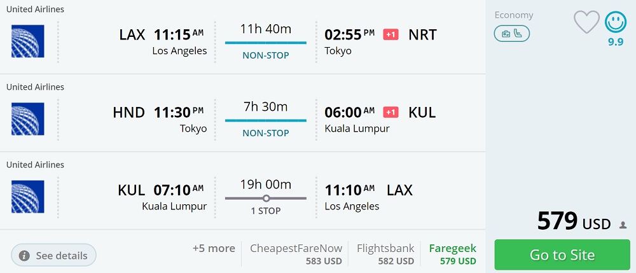Click the info icon in See details
The width and height of the screenshot is (636, 273).
pyautogui.click(x=24, y=255)
